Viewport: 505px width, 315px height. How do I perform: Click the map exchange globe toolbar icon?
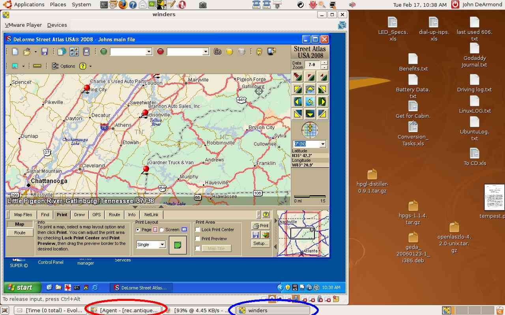(62, 52)
